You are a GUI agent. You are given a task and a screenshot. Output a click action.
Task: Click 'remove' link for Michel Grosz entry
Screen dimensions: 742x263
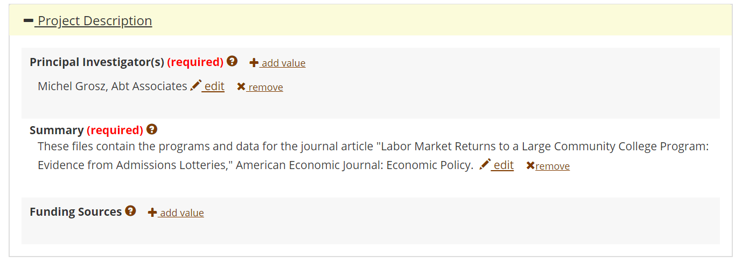pos(265,87)
